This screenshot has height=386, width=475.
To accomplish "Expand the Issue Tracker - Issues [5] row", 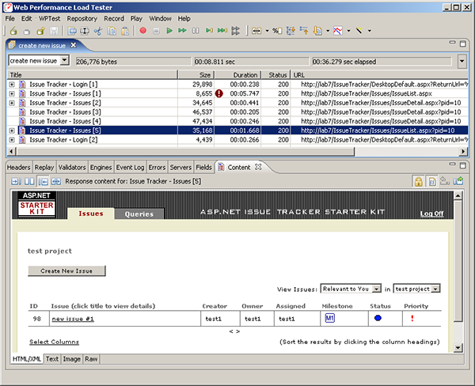I will [x=12, y=131].
